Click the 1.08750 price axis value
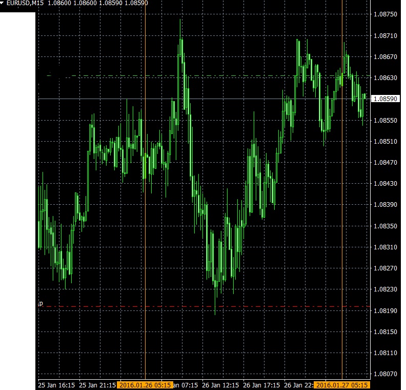Screen dimensions: 406x390 [x=385, y=14]
